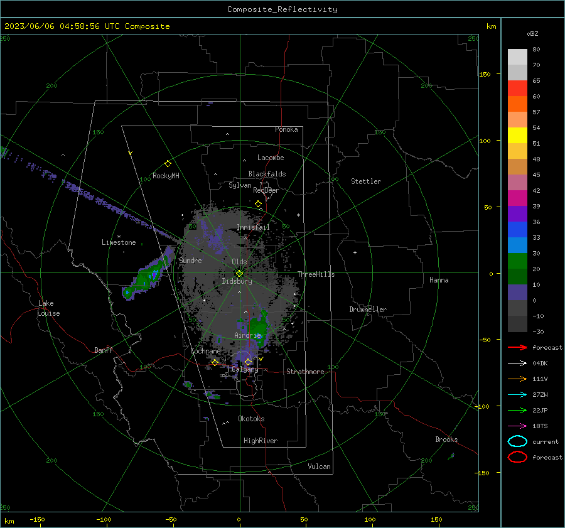Click the 'Innisfail' map label
Image resolution: width=565 pixels, height=528 pixels.
point(253,227)
